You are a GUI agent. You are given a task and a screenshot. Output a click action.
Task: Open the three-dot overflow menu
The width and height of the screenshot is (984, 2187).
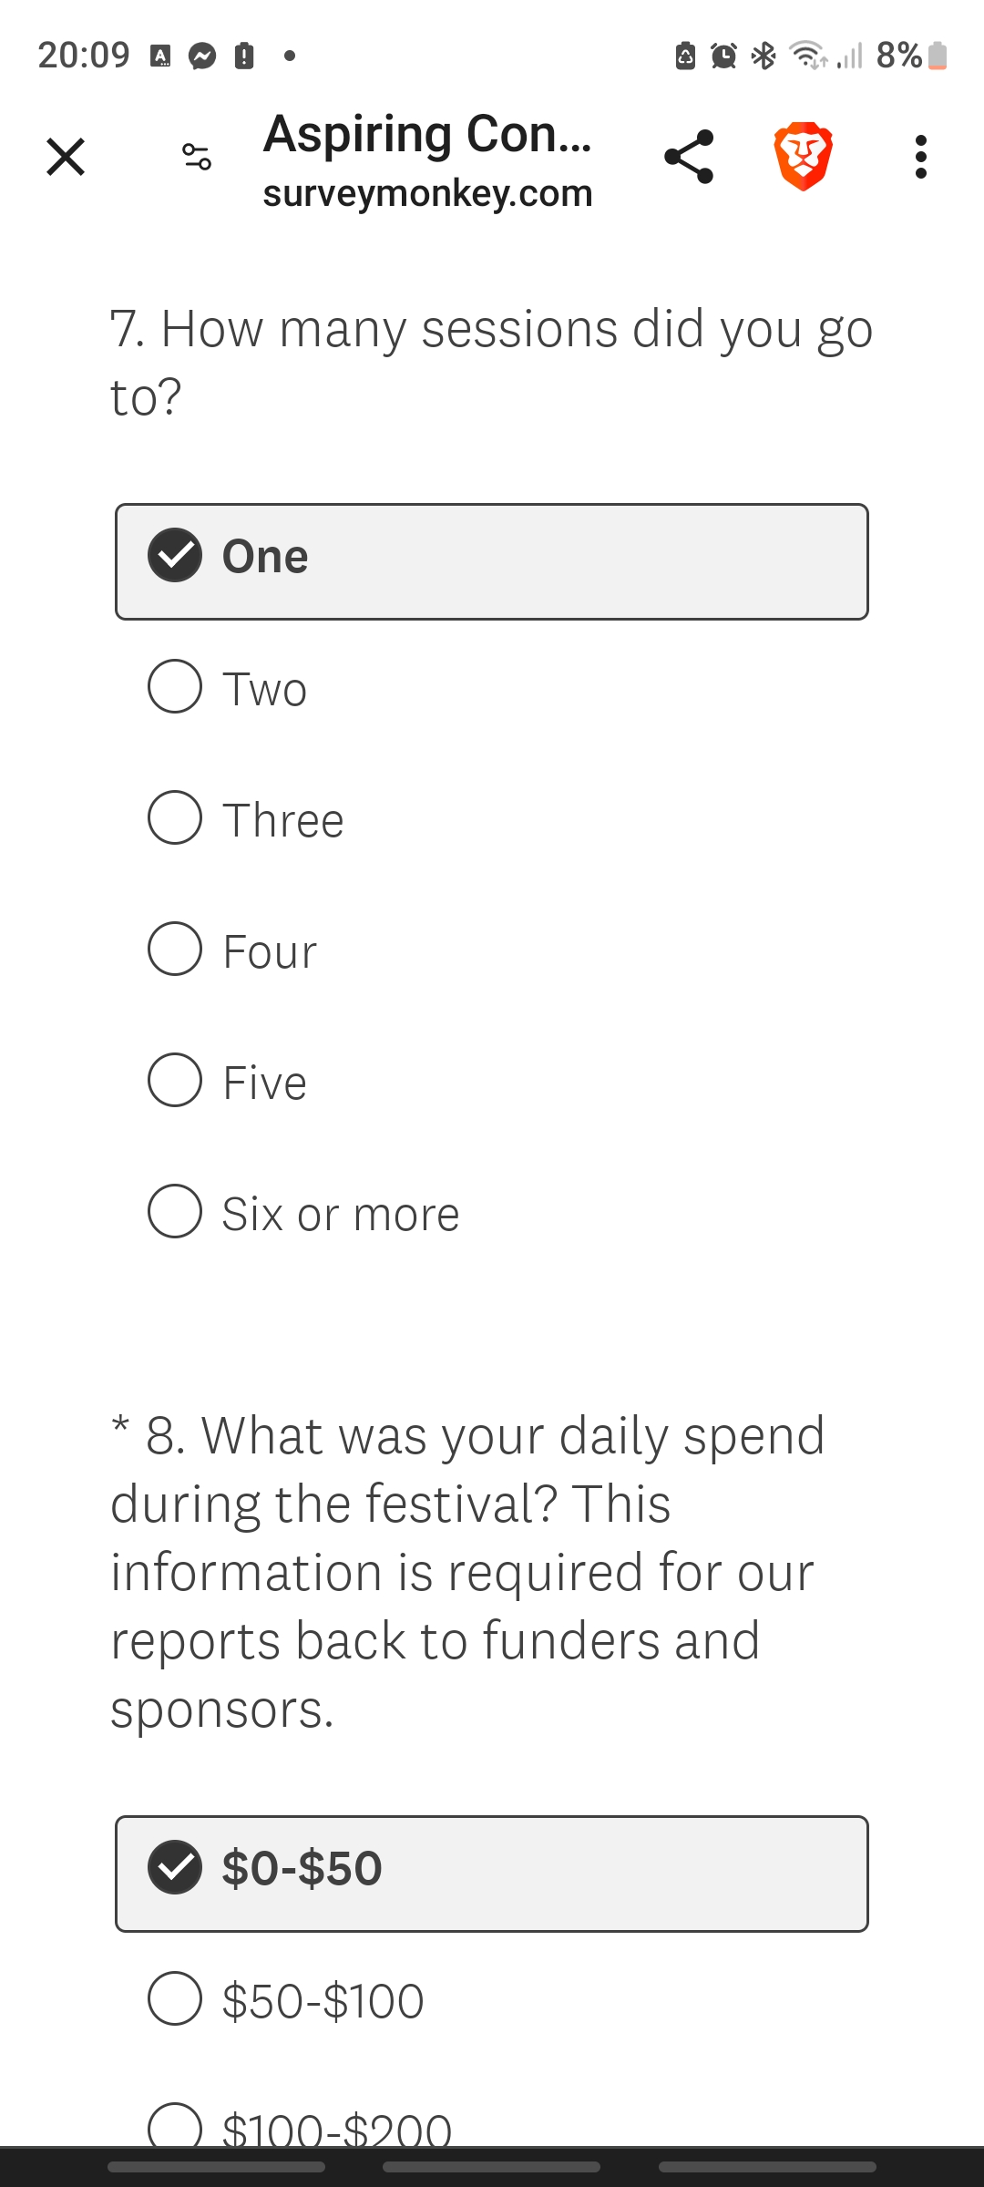[x=921, y=157]
